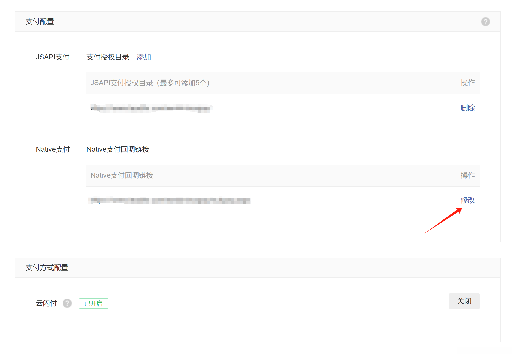Delete the JSAPI authorized directory entry
This screenshot has width=516, height=356.
467,108
